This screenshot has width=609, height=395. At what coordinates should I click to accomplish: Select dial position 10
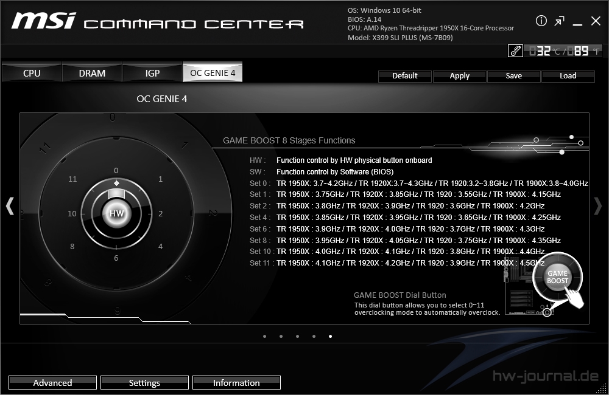pyautogui.click(x=72, y=213)
